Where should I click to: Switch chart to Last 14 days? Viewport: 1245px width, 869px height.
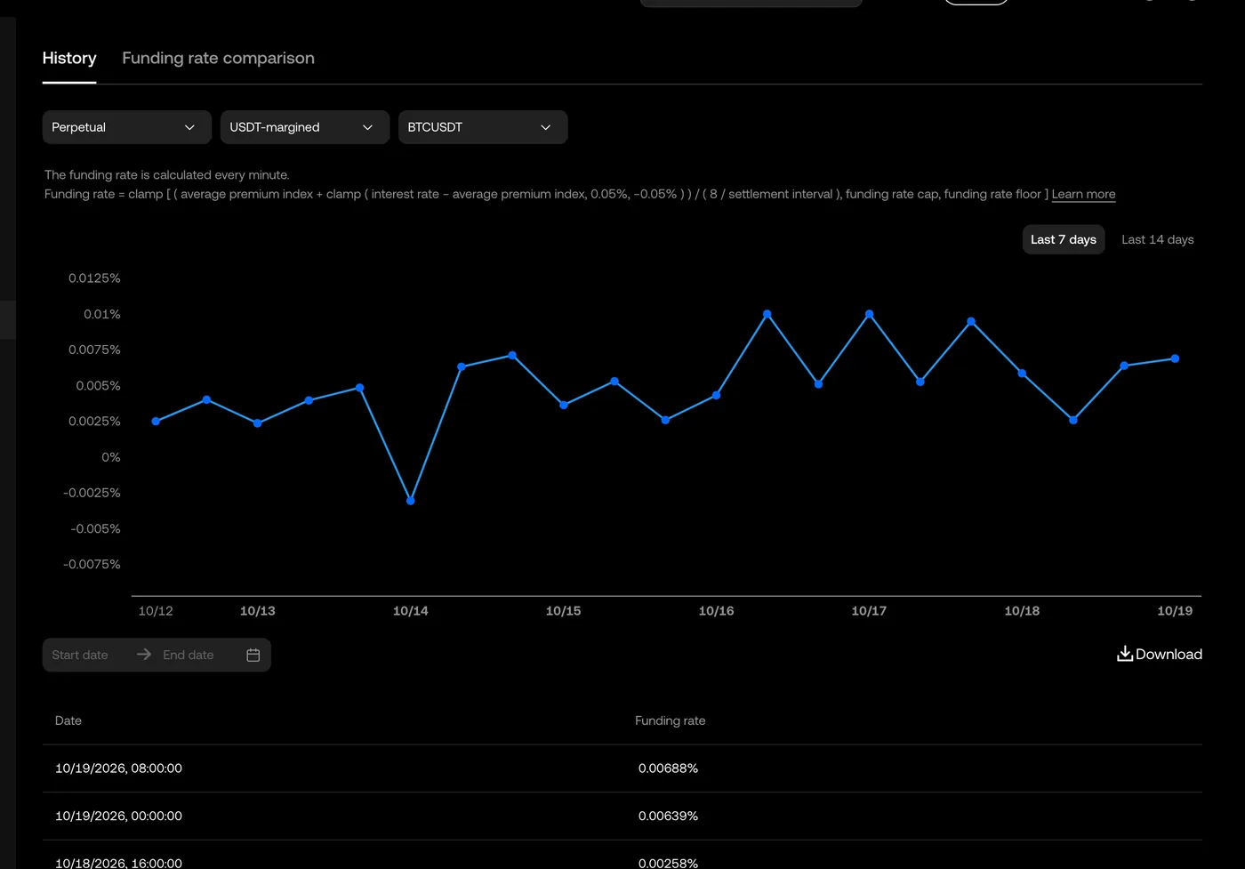[1158, 239]
